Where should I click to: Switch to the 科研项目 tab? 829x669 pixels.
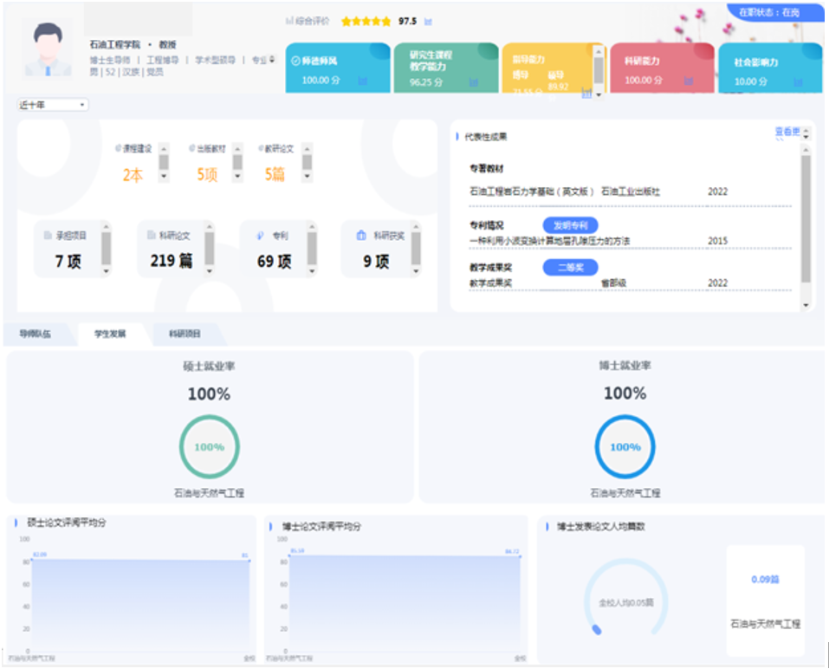pyautogui.click(x=185, y=334)
